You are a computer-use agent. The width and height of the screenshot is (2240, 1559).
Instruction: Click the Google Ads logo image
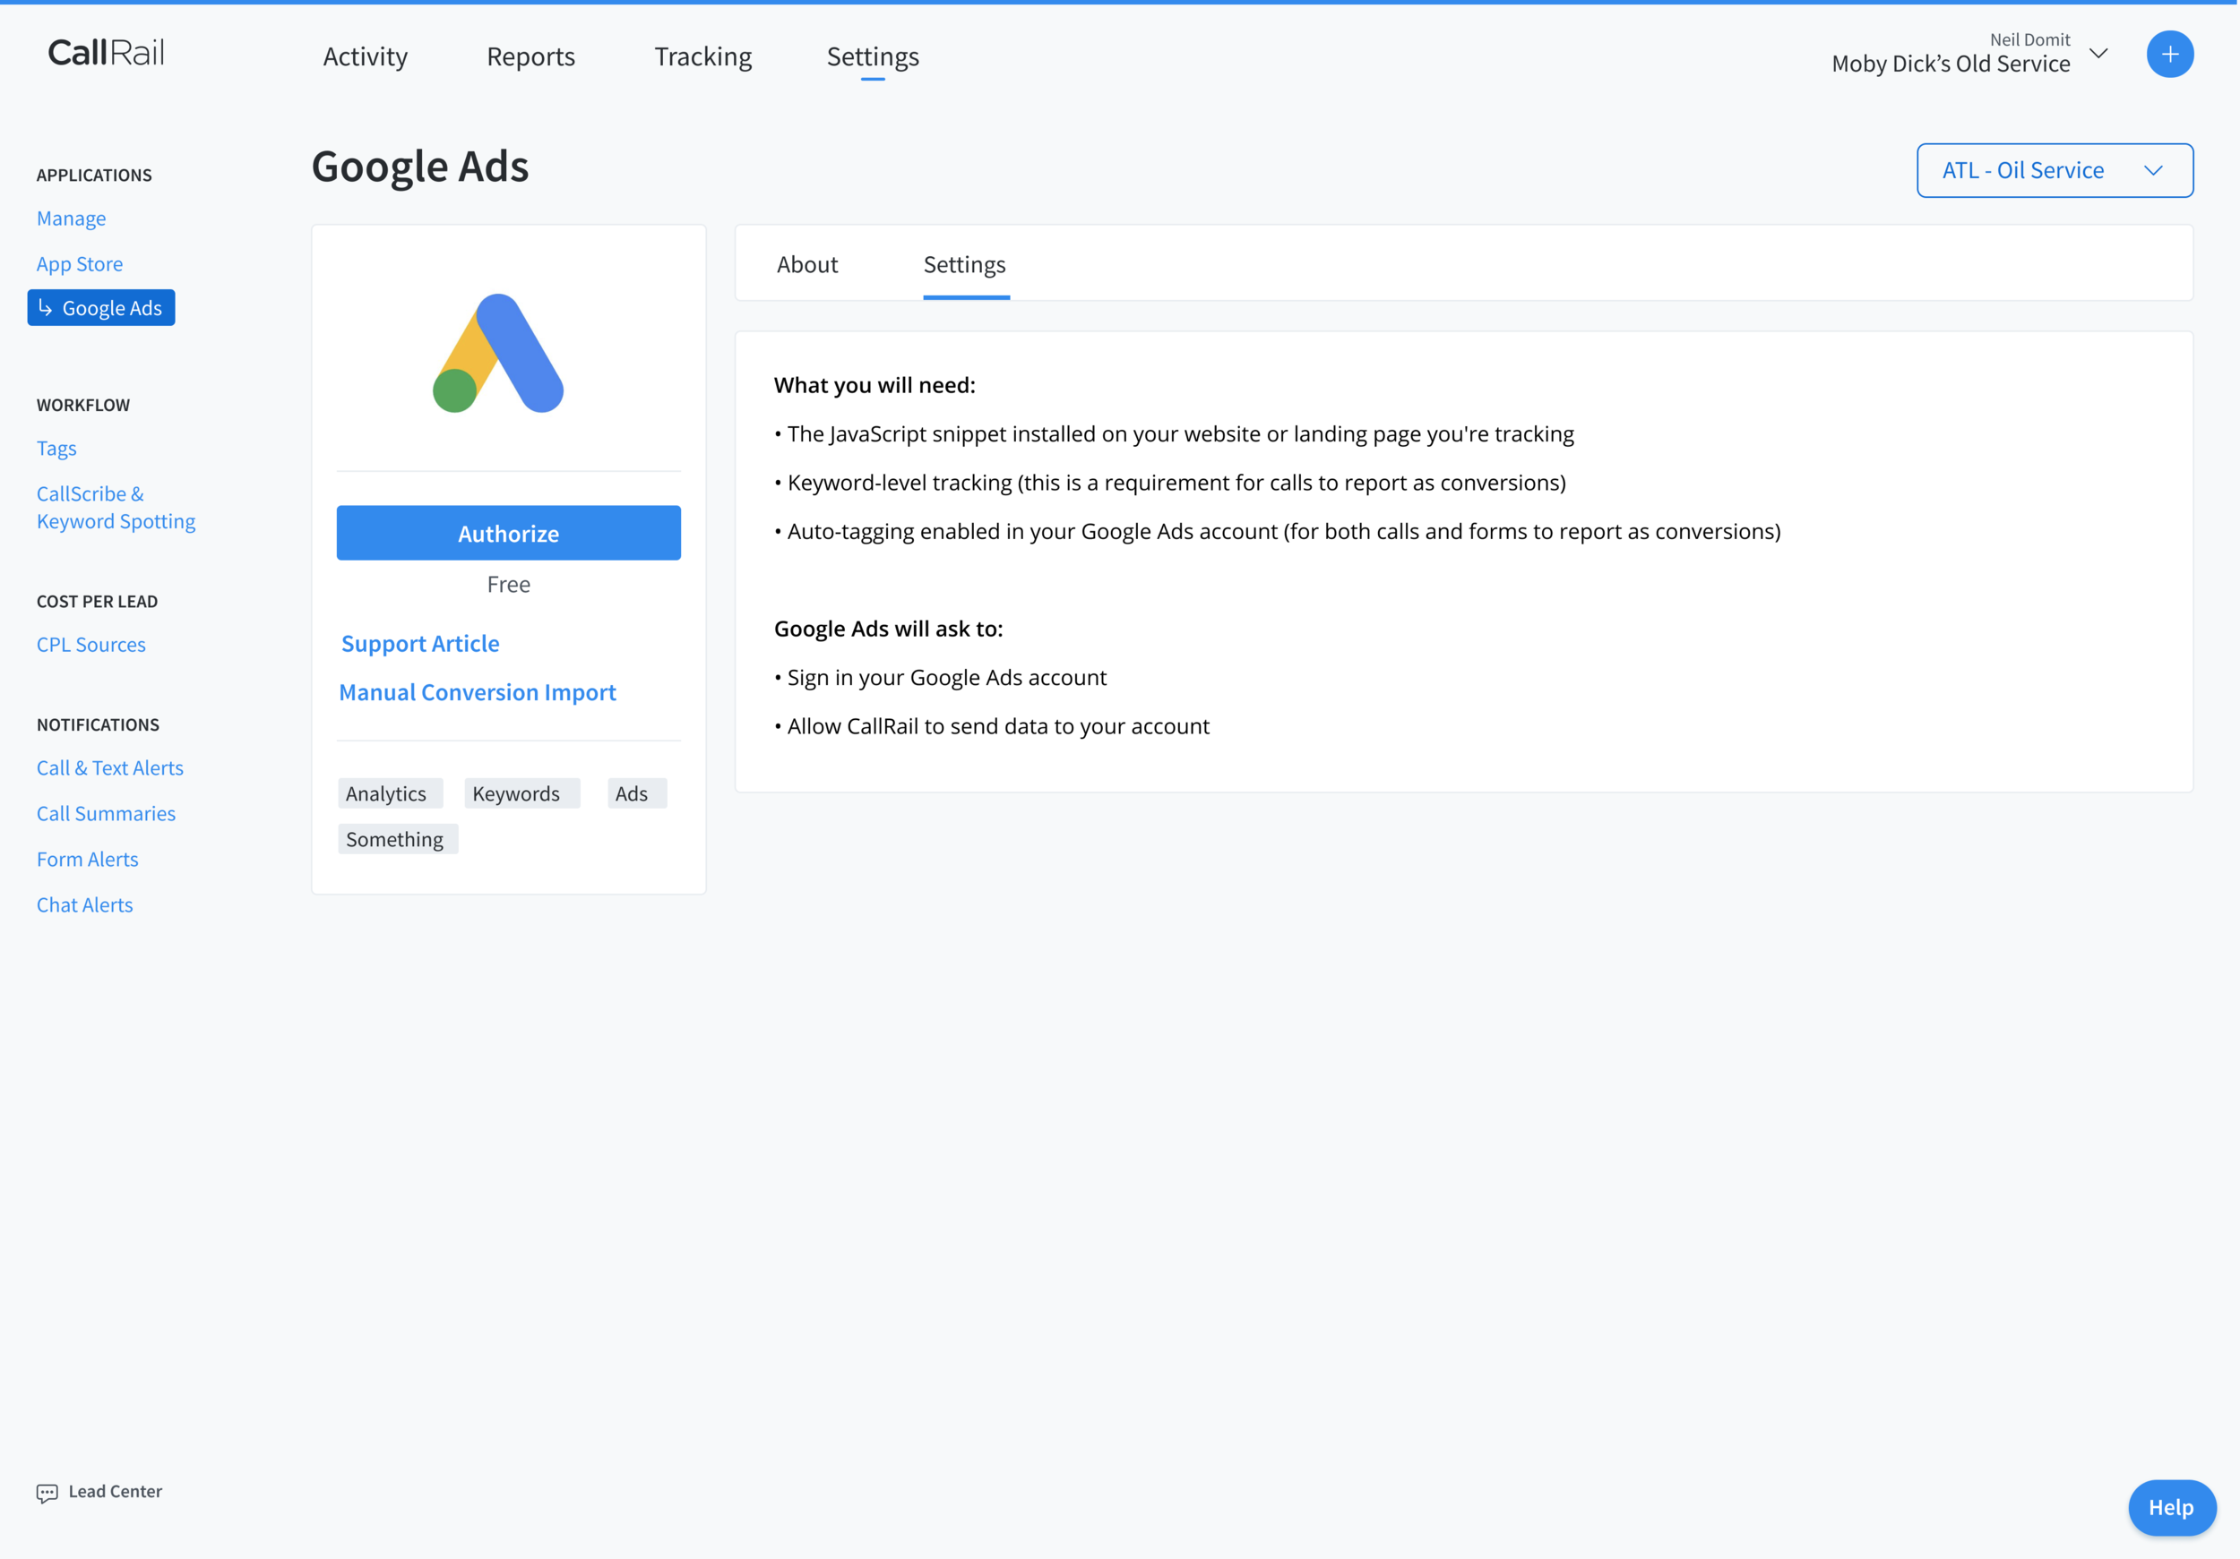[498, 353]
